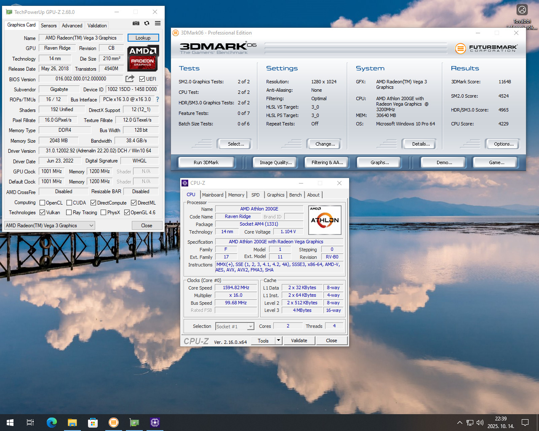Click the CPU-Z icon in the taskbar
This screenshot has width=539, height=431.
tap(155, 423)
